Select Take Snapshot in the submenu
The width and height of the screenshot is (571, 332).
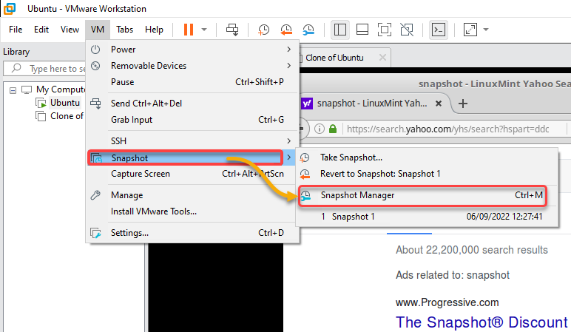[x=428, y=157]
